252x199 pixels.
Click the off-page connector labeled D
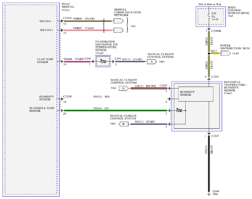124,88
